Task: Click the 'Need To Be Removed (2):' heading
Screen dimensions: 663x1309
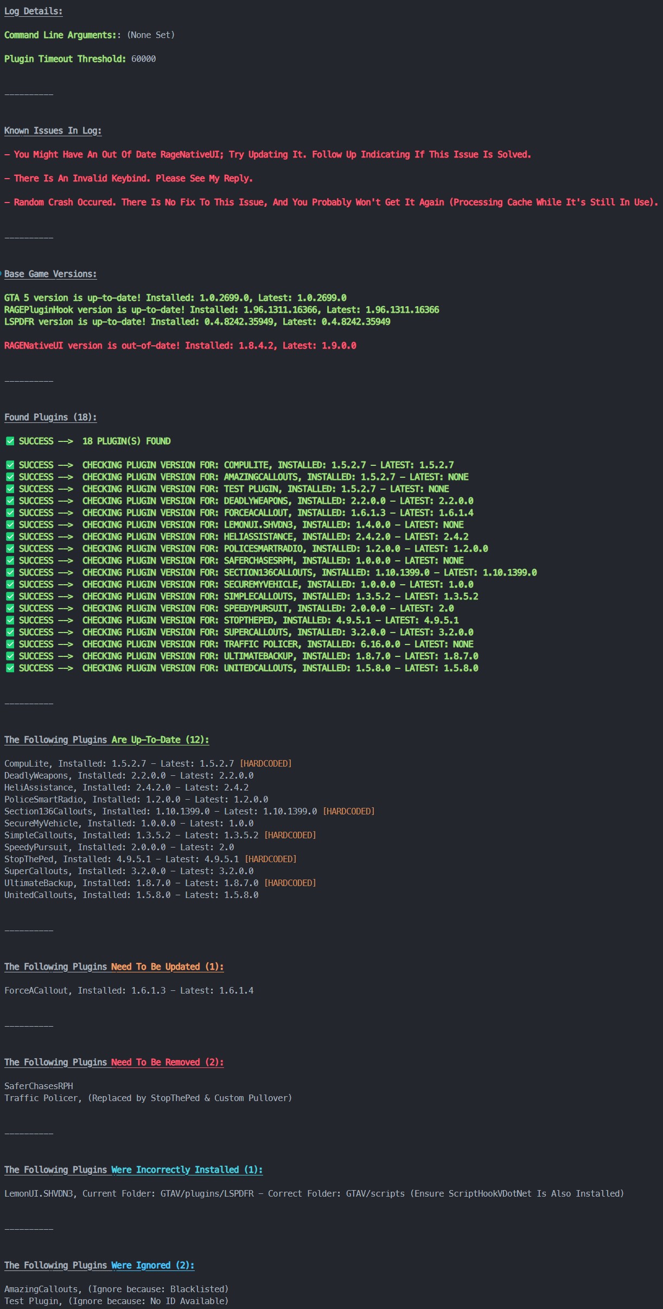Action: point(168,1063)
